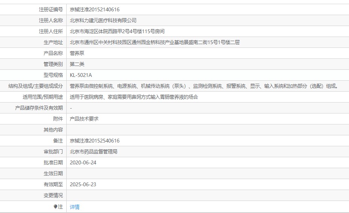Image resolution: width=349 pixels, height=213 pixels.
Task: Click the 注册人名称 label
Action: click(51, 20)
